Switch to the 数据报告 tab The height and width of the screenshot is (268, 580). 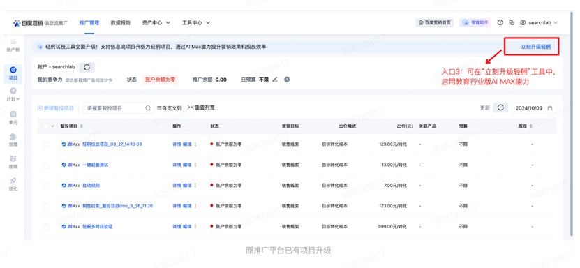[x=121, y=22]
